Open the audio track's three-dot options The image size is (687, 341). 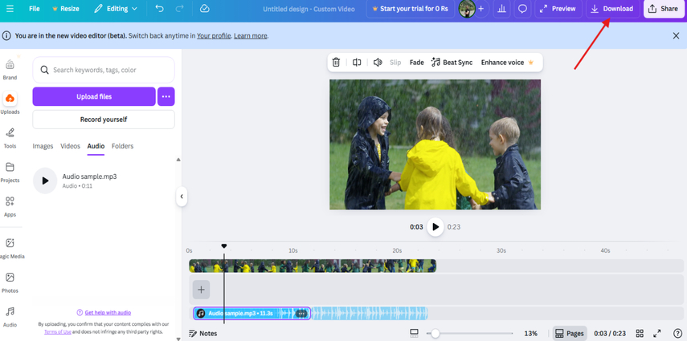point(301,314)
